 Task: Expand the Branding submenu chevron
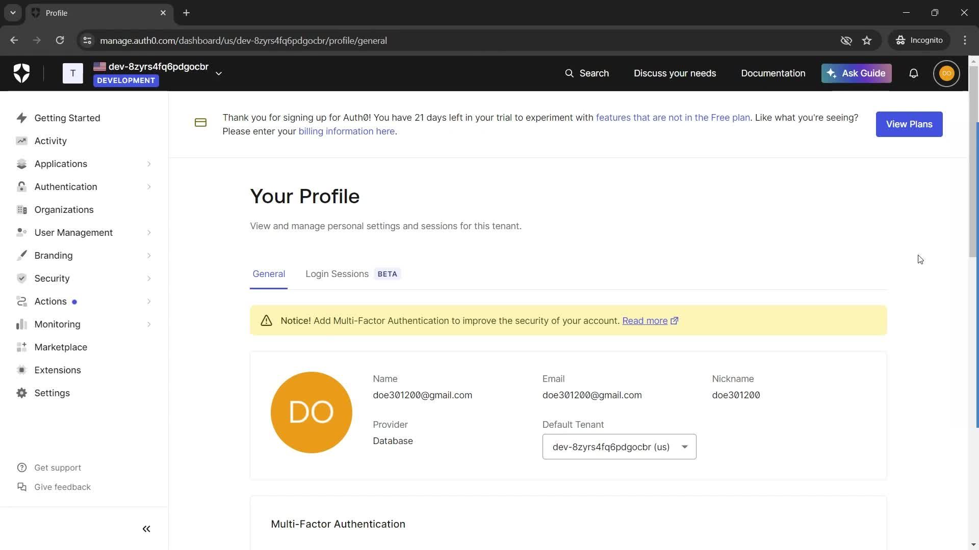149,256
